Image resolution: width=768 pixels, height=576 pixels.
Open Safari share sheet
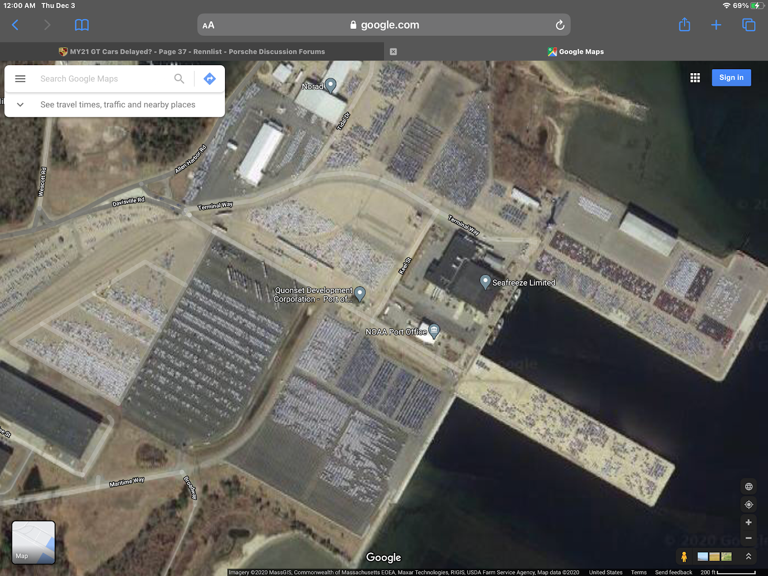[684, 25]
